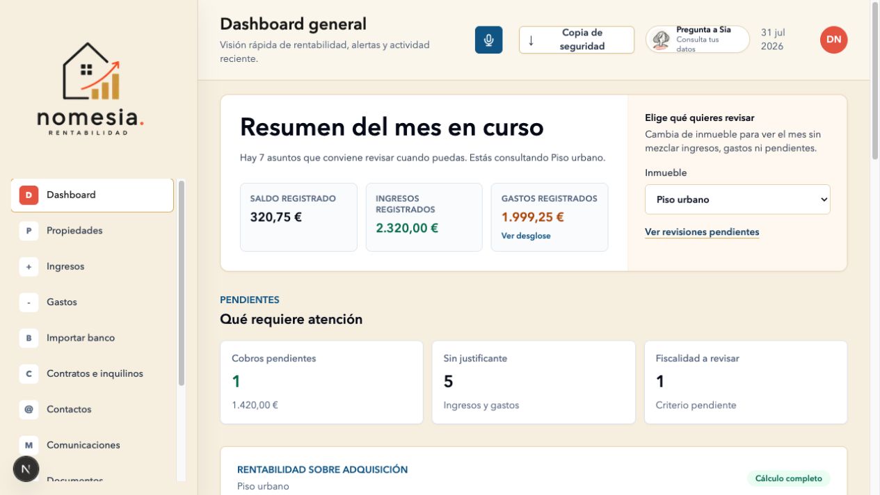Click the sidebar scrollbar
Screen dimensions: 880x495
point(182,284)
